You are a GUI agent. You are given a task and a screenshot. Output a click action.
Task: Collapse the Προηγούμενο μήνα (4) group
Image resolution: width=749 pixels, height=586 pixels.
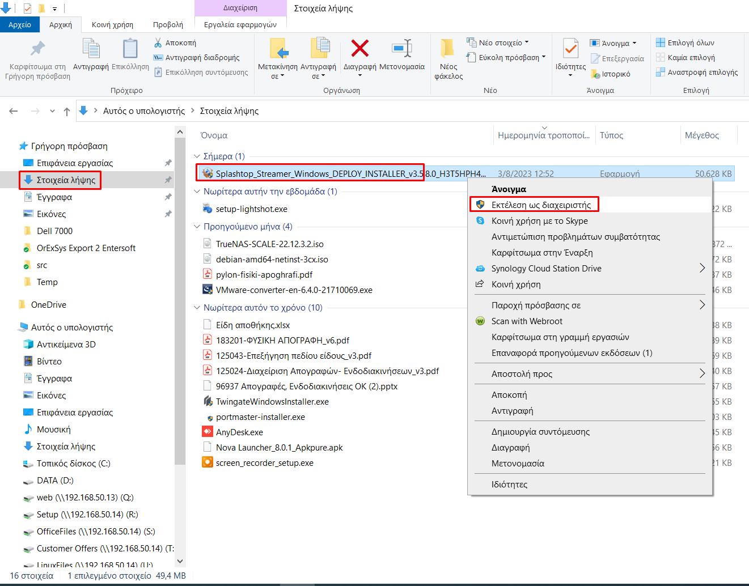(x=197, y=227)
